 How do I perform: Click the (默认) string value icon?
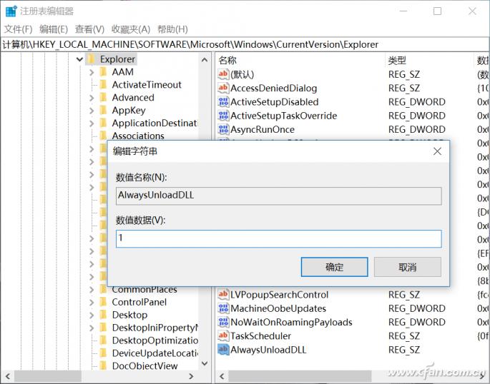(223, 74)
